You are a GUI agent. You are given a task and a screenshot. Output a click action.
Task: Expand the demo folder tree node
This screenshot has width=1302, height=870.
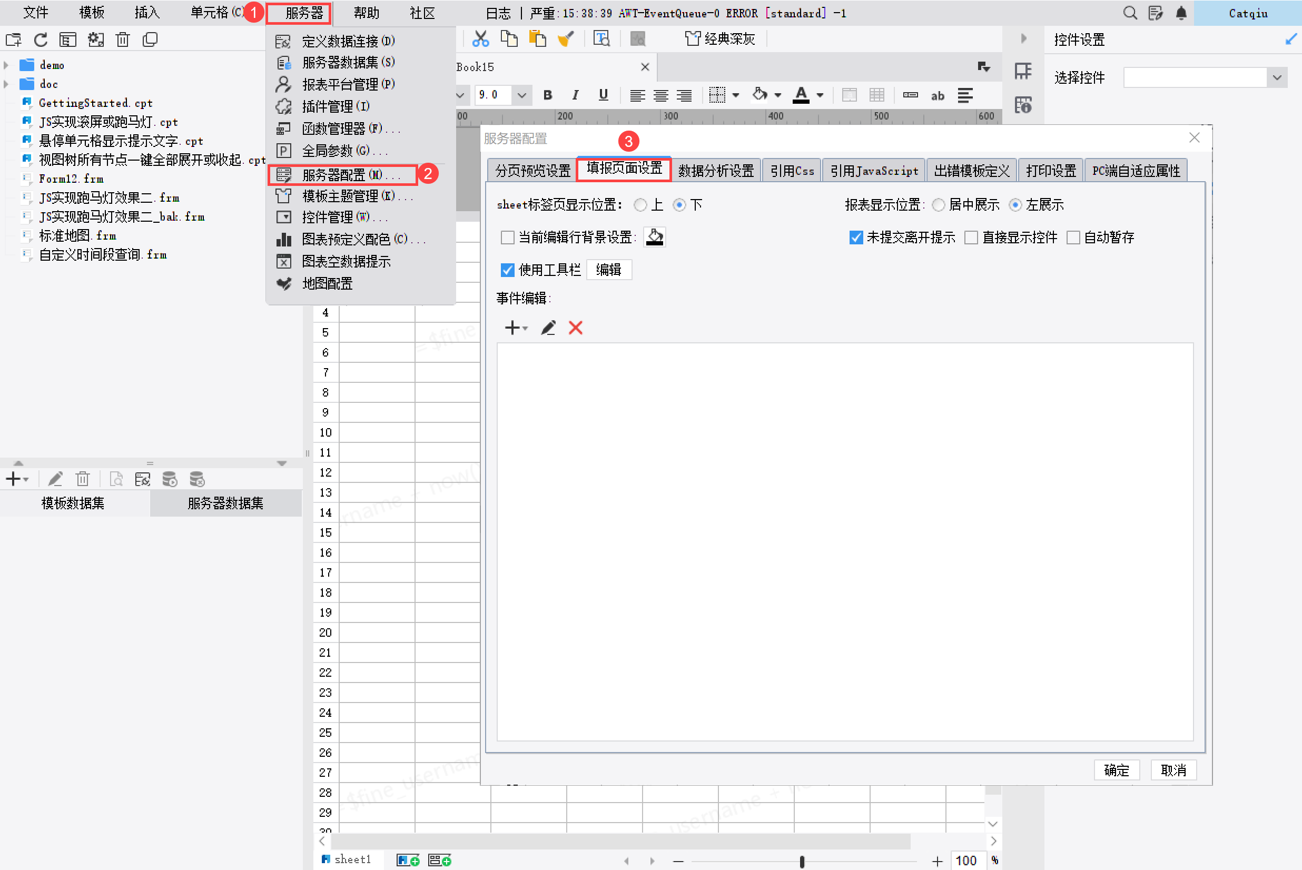coord(6,65)
